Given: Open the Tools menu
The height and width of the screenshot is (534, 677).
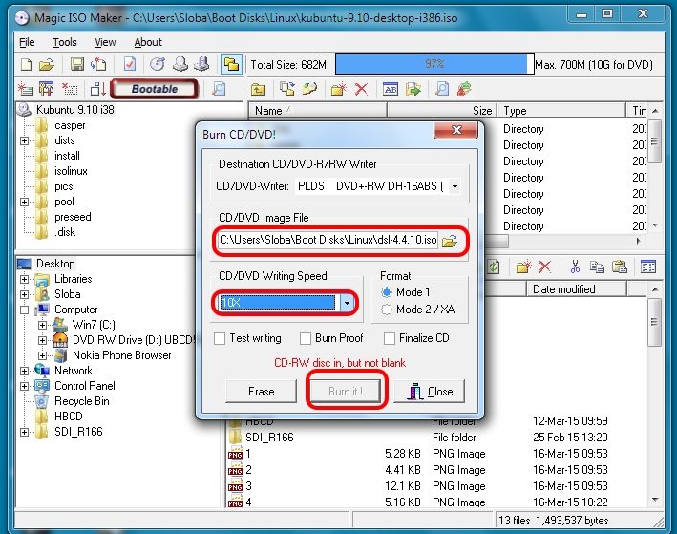Looking at the screenshot, I should click(65, 42).
